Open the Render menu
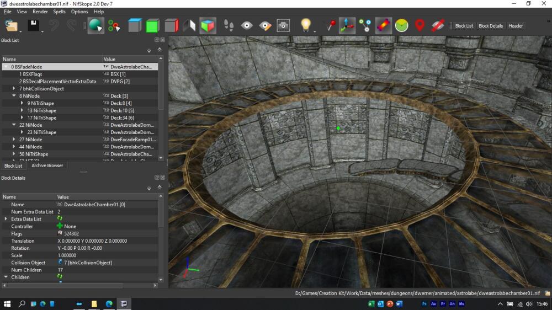This screenshot has height=310, width=552. coord(40,12)
